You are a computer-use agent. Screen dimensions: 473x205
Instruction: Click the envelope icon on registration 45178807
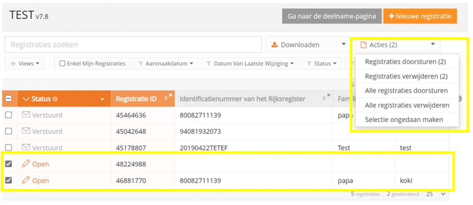(26, 147)
